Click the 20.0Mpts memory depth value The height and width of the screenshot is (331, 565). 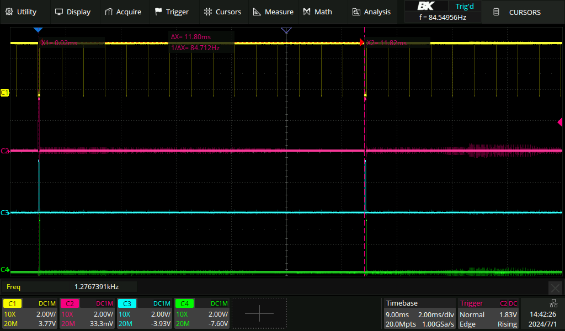point(401,324)
